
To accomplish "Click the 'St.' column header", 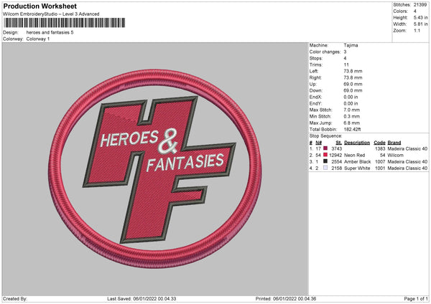I will [x=338, y=143].
